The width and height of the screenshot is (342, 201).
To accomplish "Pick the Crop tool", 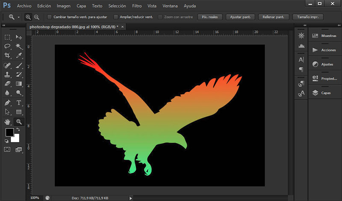I will 8,56.
